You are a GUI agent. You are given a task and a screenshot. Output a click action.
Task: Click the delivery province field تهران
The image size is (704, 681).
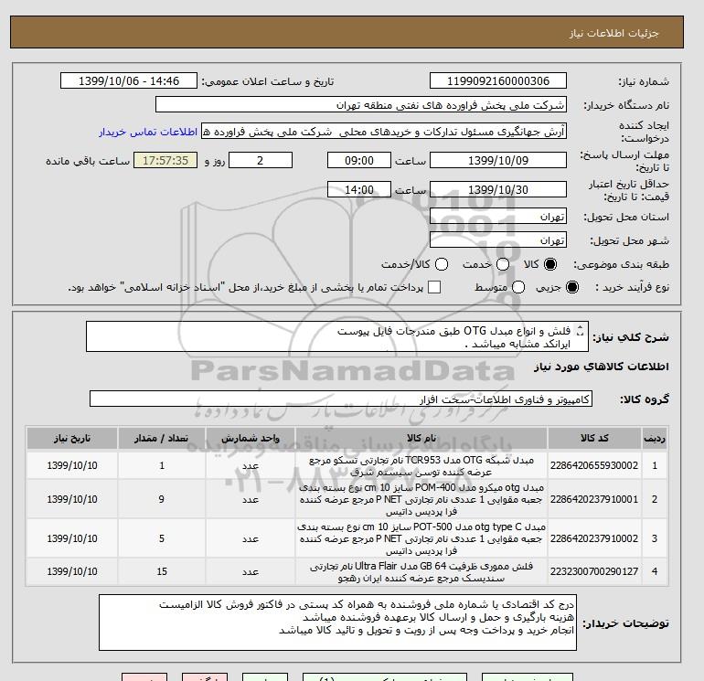coord(498,217)
